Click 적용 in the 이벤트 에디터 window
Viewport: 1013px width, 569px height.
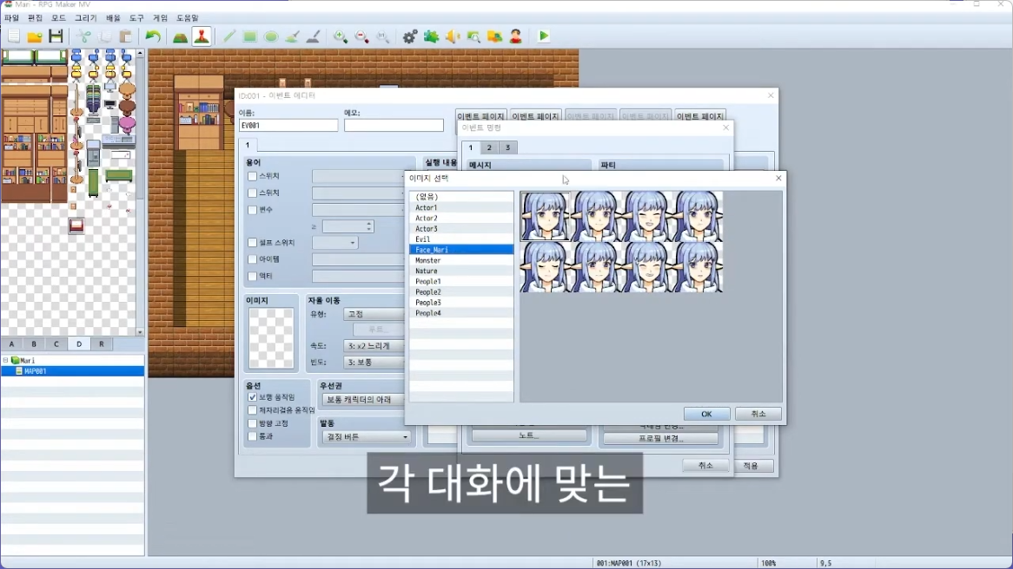click(x=750, y=465)
